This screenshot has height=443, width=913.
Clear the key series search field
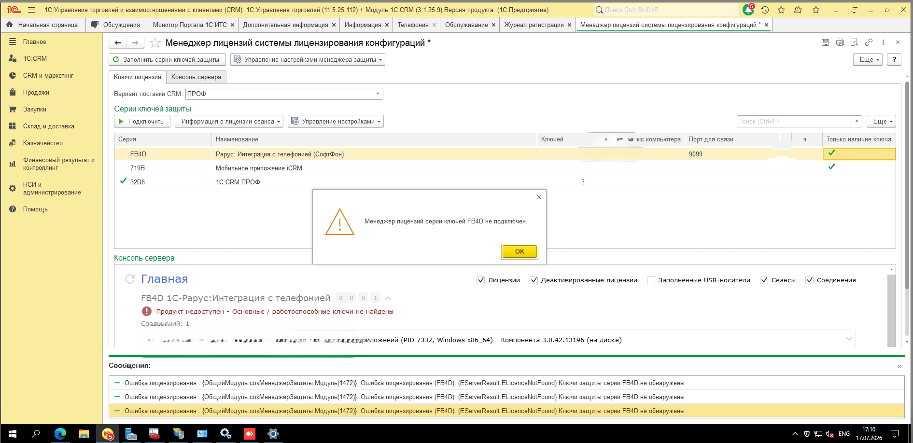click(x=857, y=121)
